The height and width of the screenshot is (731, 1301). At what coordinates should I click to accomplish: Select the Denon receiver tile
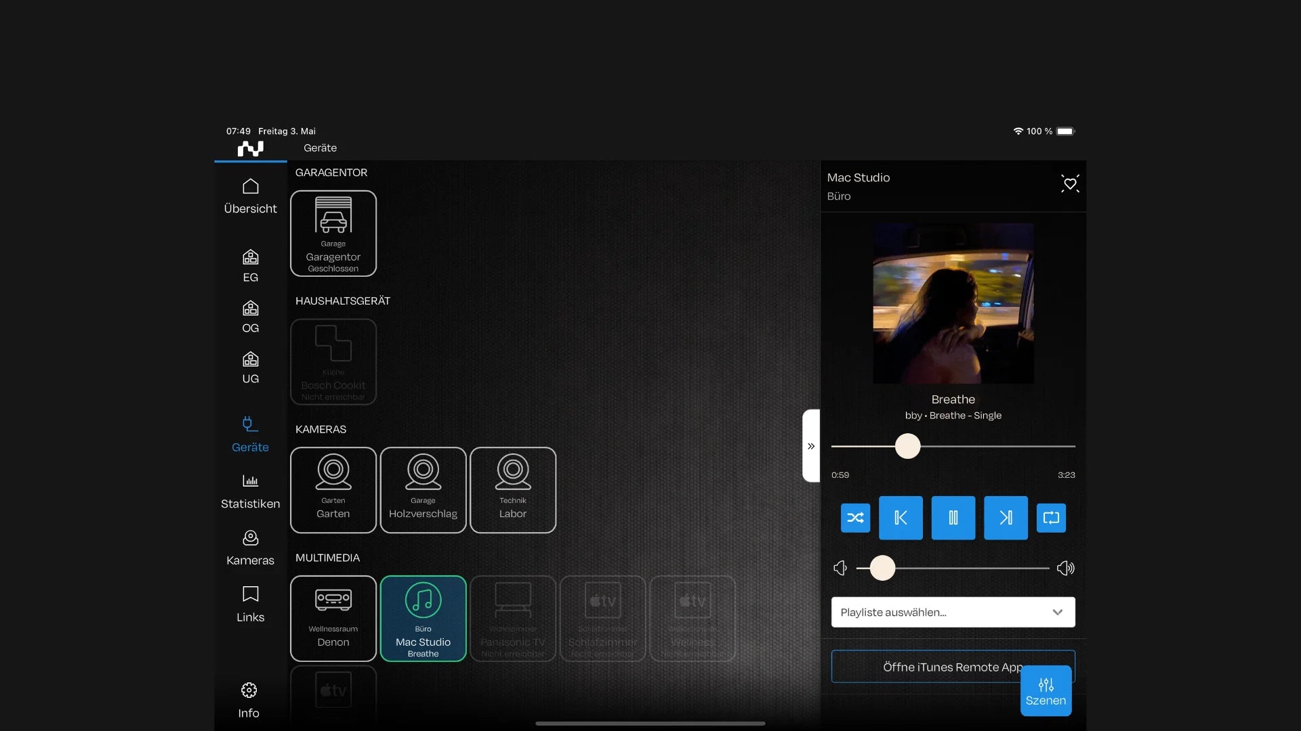[x=333, y=619]
